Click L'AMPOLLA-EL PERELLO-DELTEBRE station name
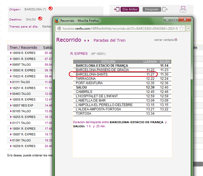This screenshot has height=176, width=203. pos(104,105)
